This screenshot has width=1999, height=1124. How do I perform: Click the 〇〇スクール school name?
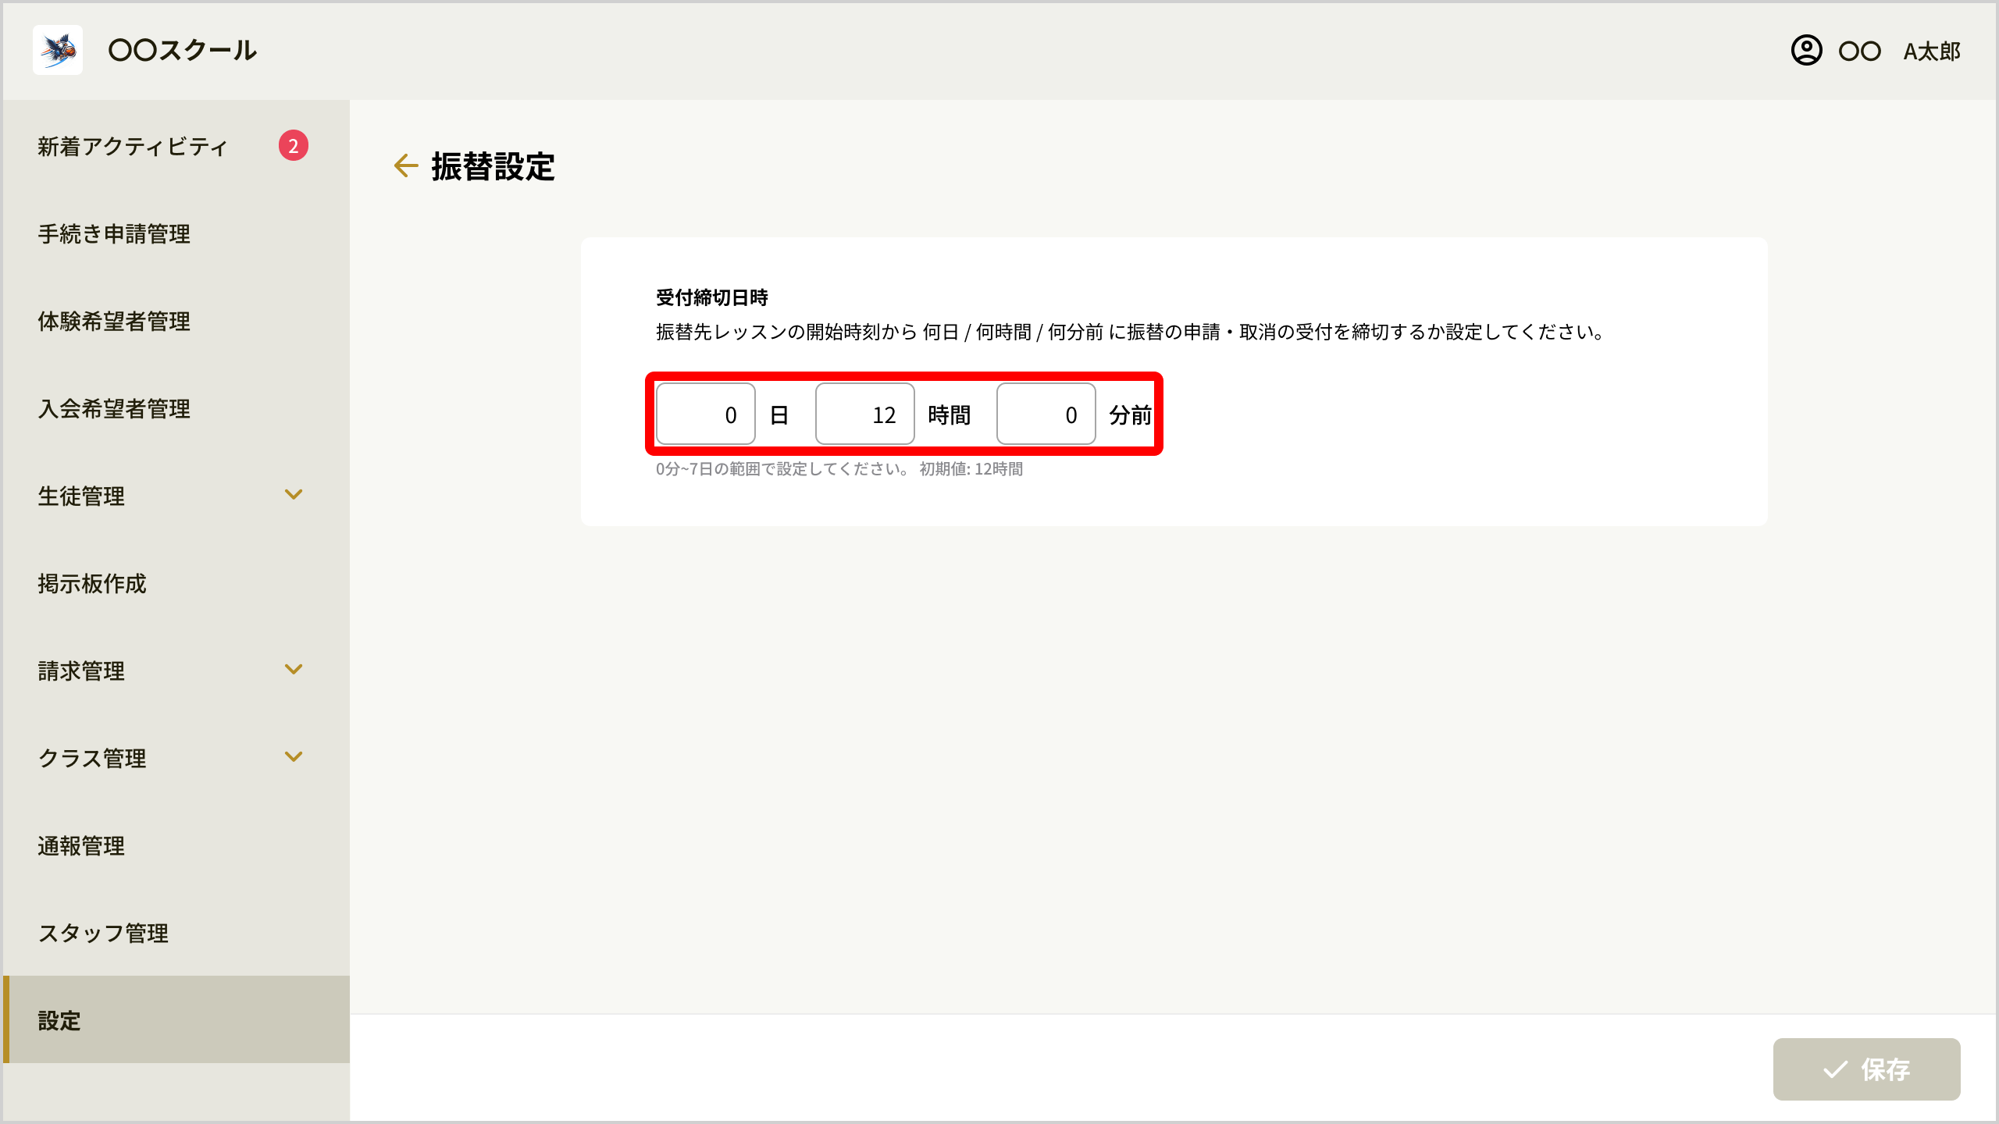click(x=182, y=51)
